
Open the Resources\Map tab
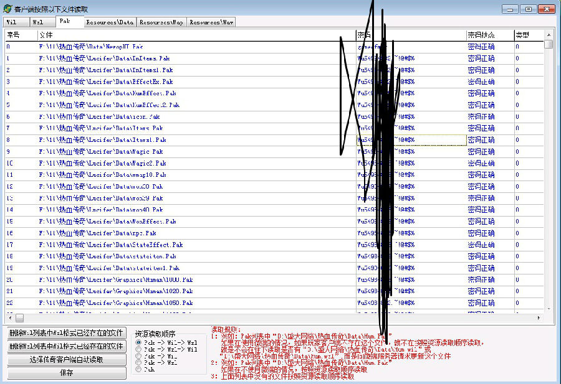tap(161, 22)
